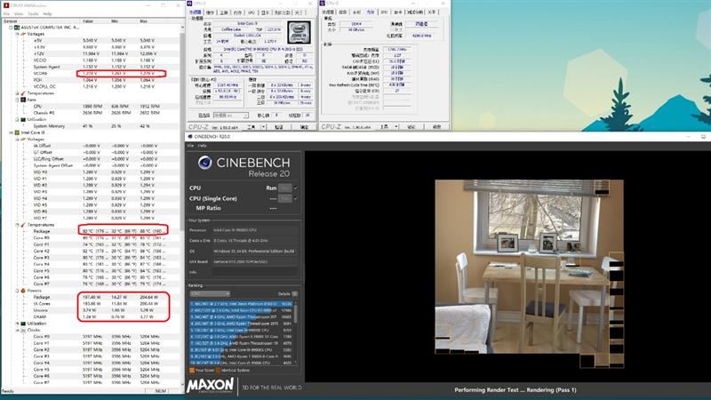
Task: Toggle the CPU test checkbox in Cinebench
Action: pyautogui.click(x=296, y=188)
